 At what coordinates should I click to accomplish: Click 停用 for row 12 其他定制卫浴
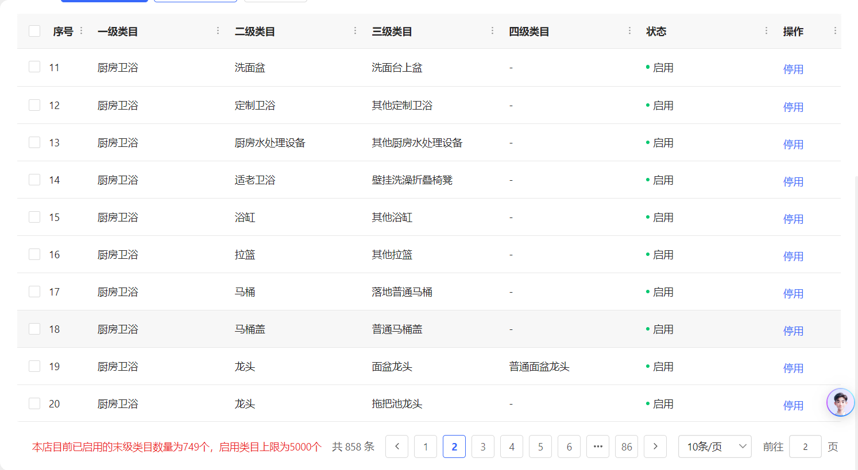(793, 107)
